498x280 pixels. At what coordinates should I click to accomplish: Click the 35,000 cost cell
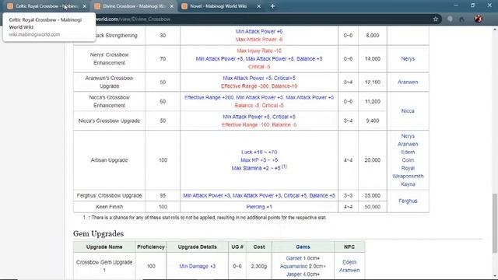[x=372, y=195]
